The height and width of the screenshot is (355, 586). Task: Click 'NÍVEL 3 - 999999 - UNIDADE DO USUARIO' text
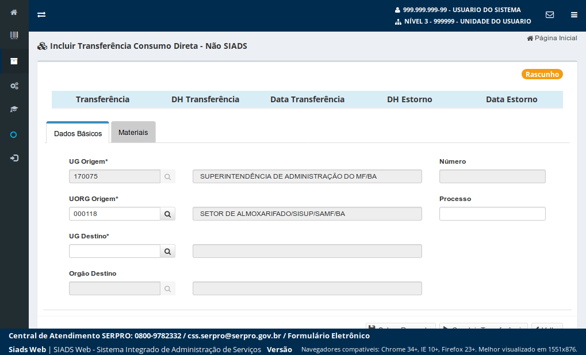point(468,22)
